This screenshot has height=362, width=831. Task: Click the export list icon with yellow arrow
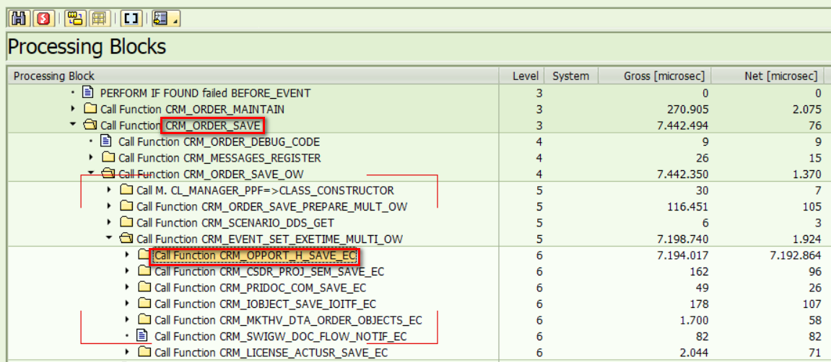click(x=160, y=19)
